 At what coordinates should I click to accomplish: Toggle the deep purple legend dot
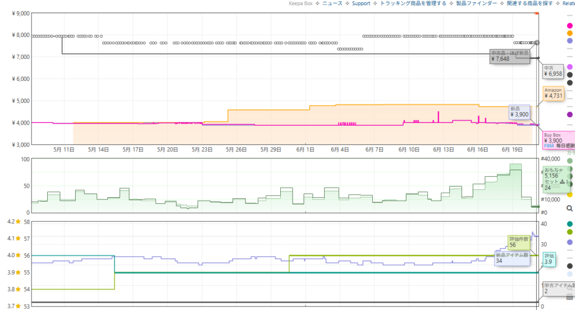[569, 115]
